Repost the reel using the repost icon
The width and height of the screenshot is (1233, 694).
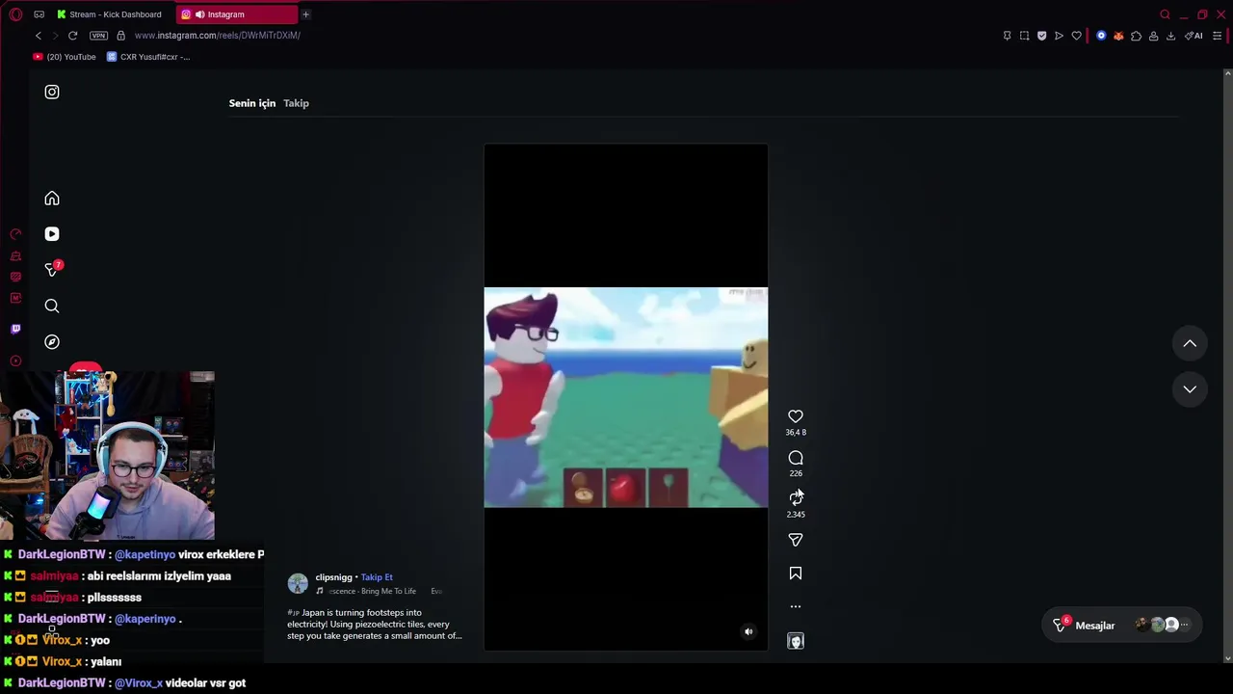point(796,498)
